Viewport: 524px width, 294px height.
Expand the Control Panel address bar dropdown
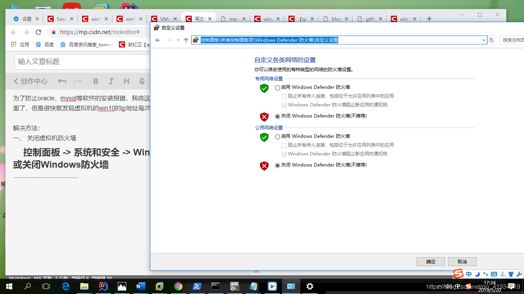pos(484,40)
